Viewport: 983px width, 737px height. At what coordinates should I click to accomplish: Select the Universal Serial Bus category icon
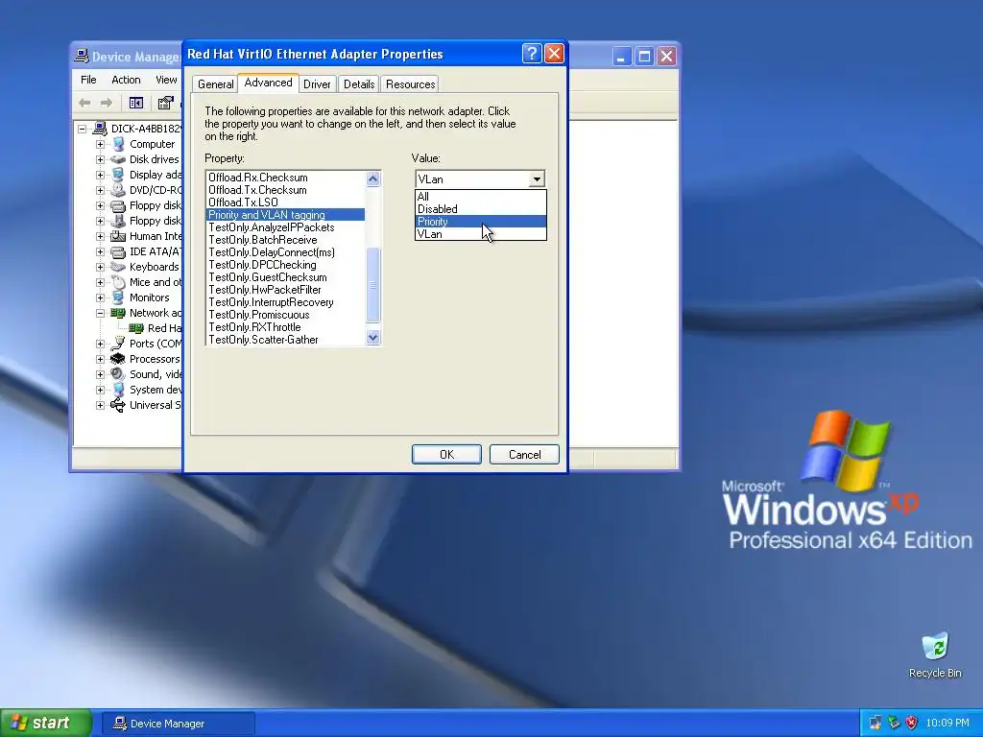pos(118,405)
